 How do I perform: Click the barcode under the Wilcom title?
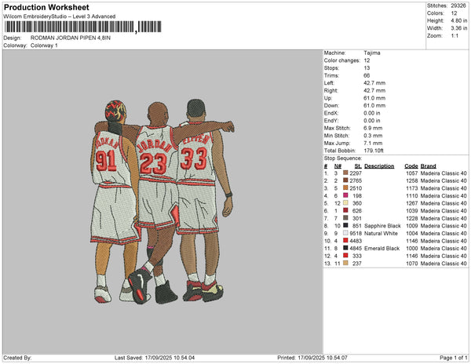pyautogui.click(x=82, y=27)
